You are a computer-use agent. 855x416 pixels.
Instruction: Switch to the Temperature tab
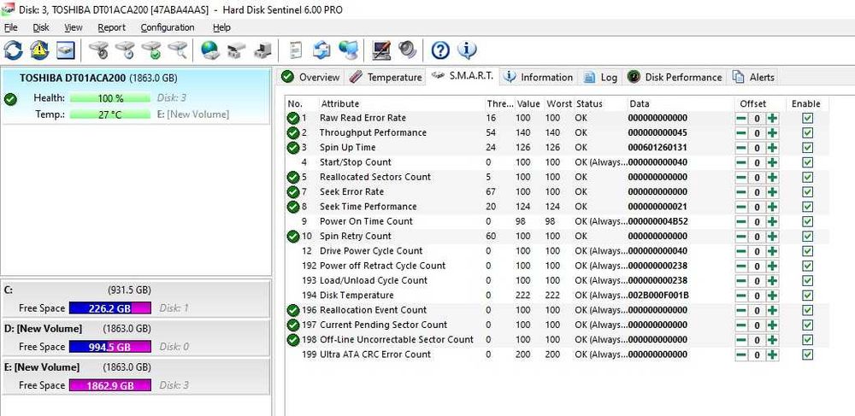[x=386, y=78]
